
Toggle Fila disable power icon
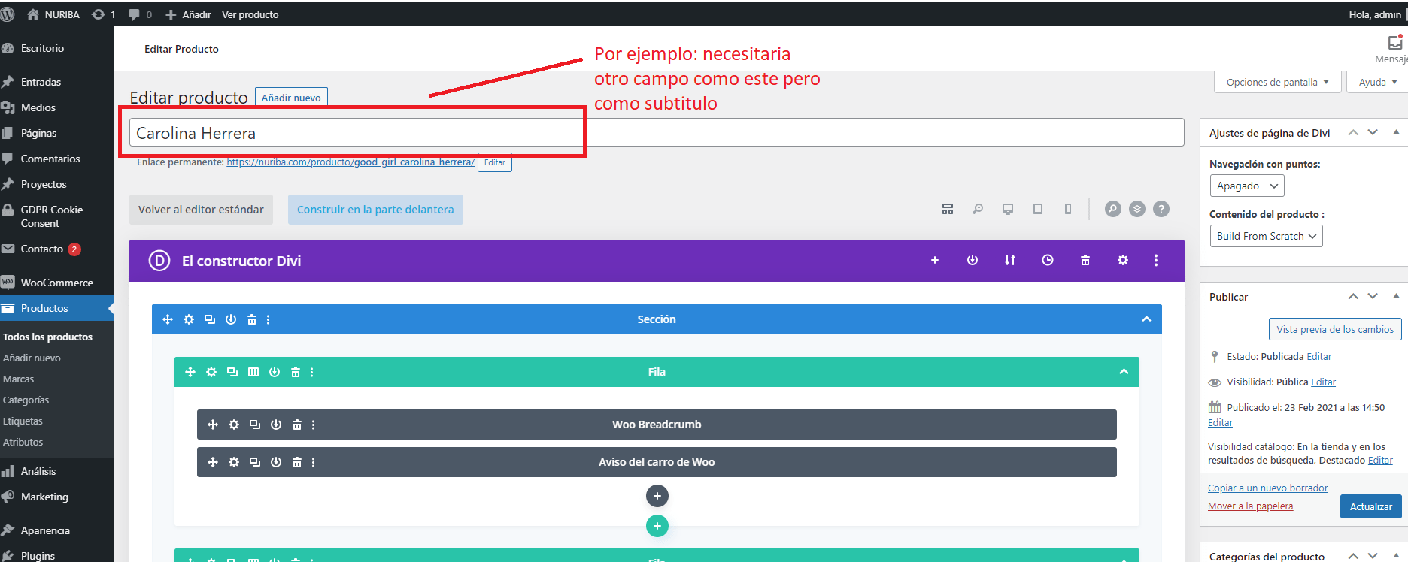[275, 372]
